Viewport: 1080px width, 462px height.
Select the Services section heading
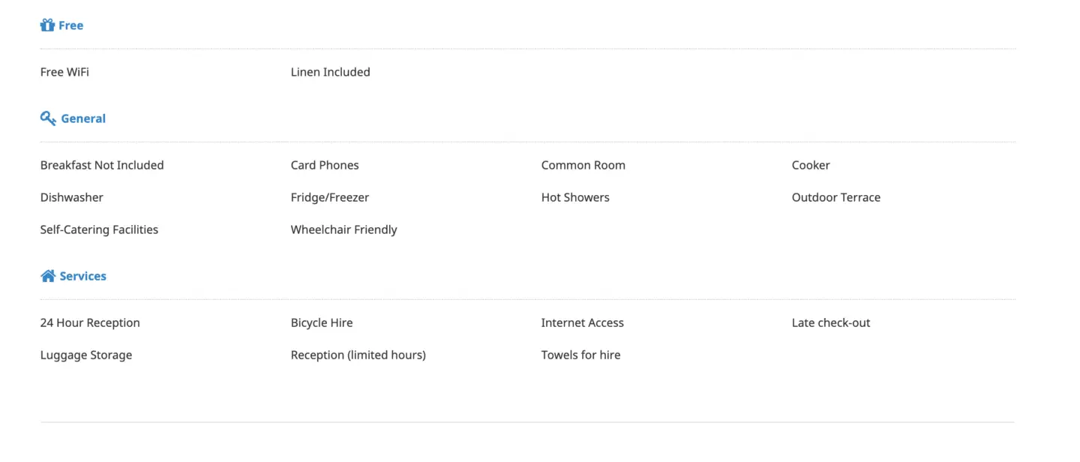pos(82,276)
